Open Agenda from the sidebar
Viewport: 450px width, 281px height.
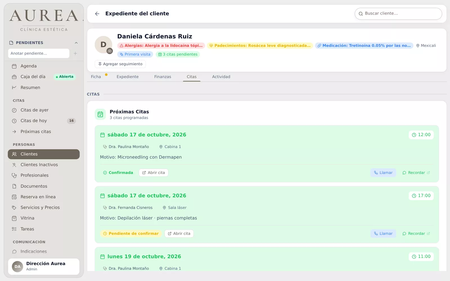(x=44, y=66)
